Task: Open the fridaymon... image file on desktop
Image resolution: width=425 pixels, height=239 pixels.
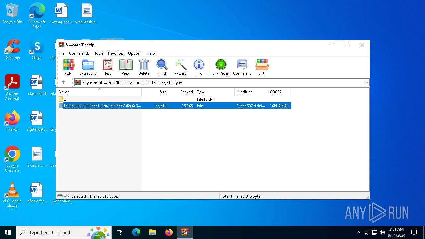Action: 37,157
